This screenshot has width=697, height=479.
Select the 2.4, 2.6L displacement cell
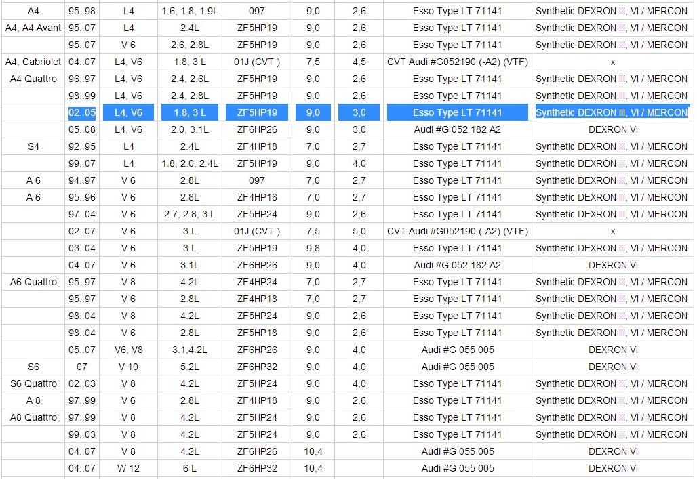(x=190, y=79)
